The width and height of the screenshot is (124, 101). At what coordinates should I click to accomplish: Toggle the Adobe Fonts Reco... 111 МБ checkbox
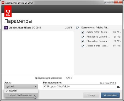pos(83,46)
